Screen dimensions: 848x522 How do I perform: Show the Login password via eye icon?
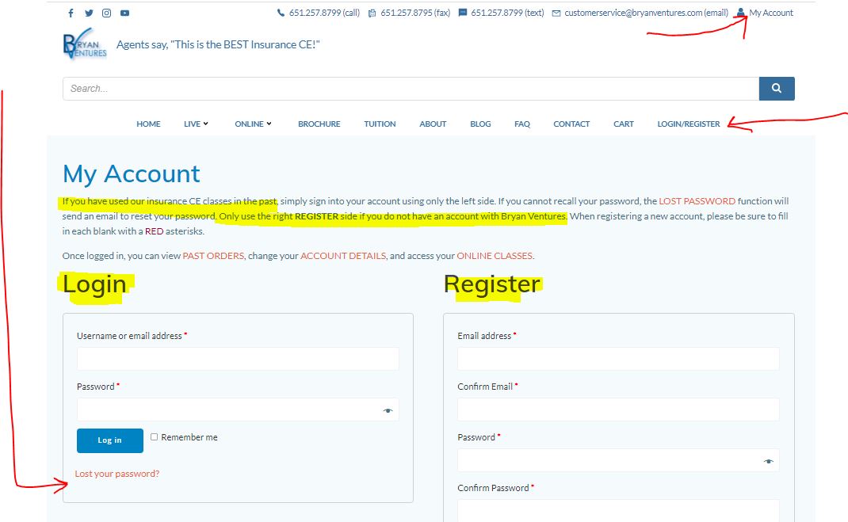388,410
